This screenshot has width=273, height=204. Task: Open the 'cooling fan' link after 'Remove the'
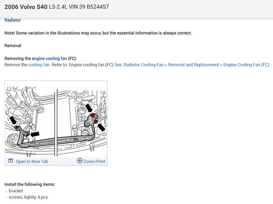pos(39,65)
